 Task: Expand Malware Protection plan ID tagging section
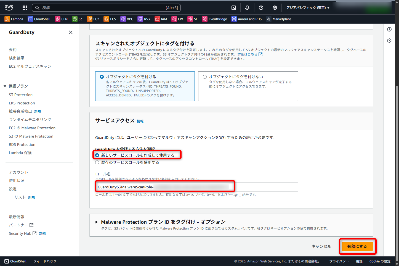(x=97, y=222)
